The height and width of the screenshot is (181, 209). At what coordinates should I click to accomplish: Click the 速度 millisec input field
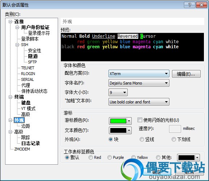click(175, 129)
